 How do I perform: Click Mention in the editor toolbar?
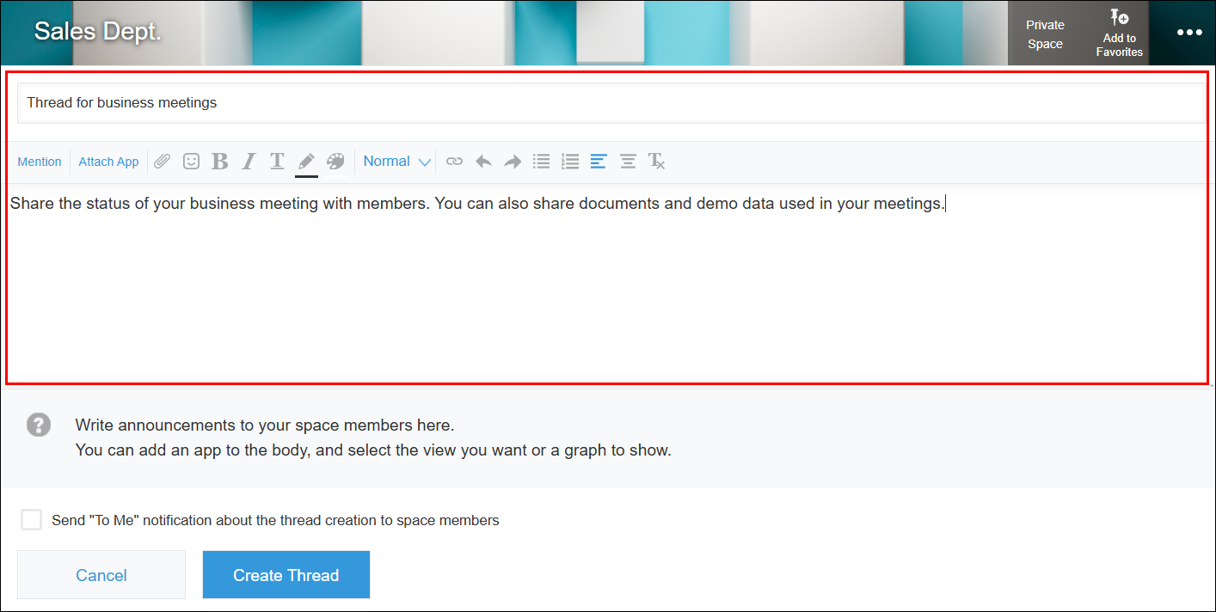pos(40,162)
